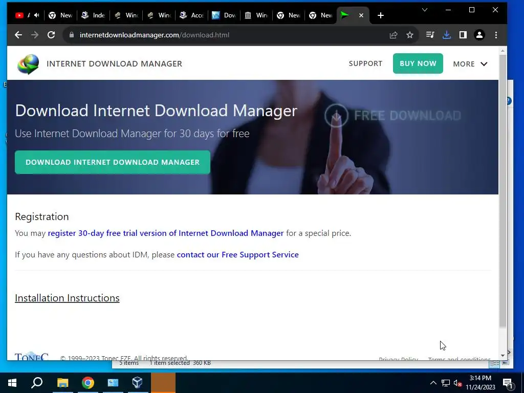Click the BUY NOW button
The width and height of the screenshot is (524, 393).
coord(418,63)
